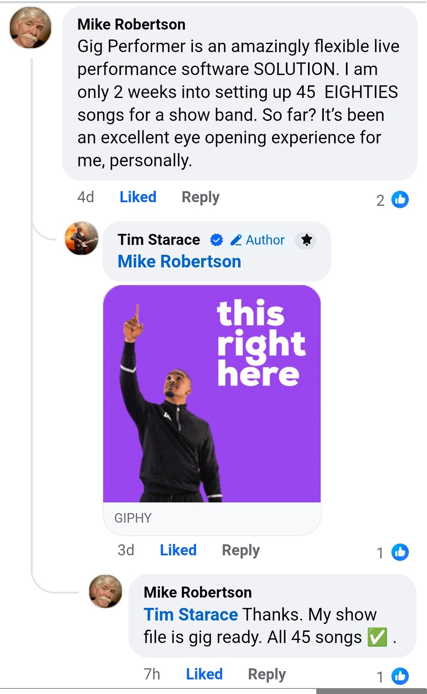Click Tim Starace's name on the reply
427x694 pixels.
[159, 240]
